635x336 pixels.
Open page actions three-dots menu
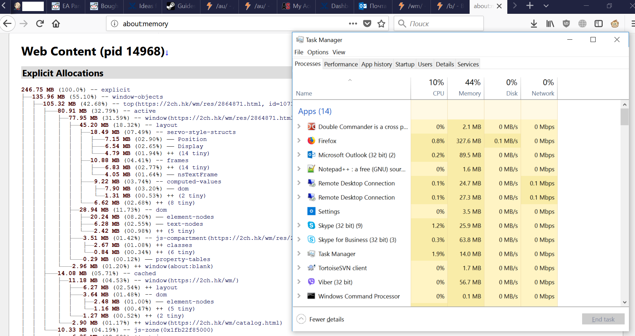click(353, 24)
